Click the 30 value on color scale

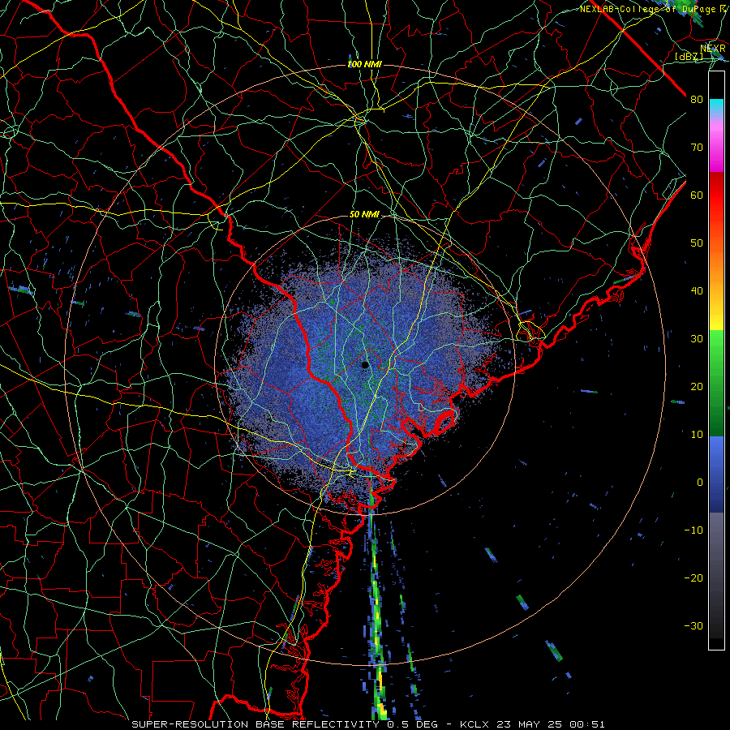pyautogui.click(x=697, y=339)
